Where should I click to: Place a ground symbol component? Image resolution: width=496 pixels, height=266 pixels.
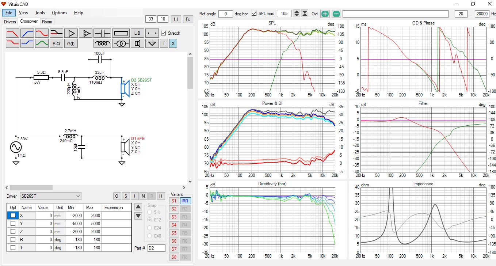point(152,43)
